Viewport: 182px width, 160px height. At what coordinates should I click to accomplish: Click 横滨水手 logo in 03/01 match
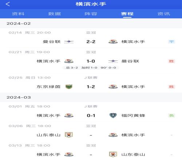pyautogui.click(x=69, y=115)
